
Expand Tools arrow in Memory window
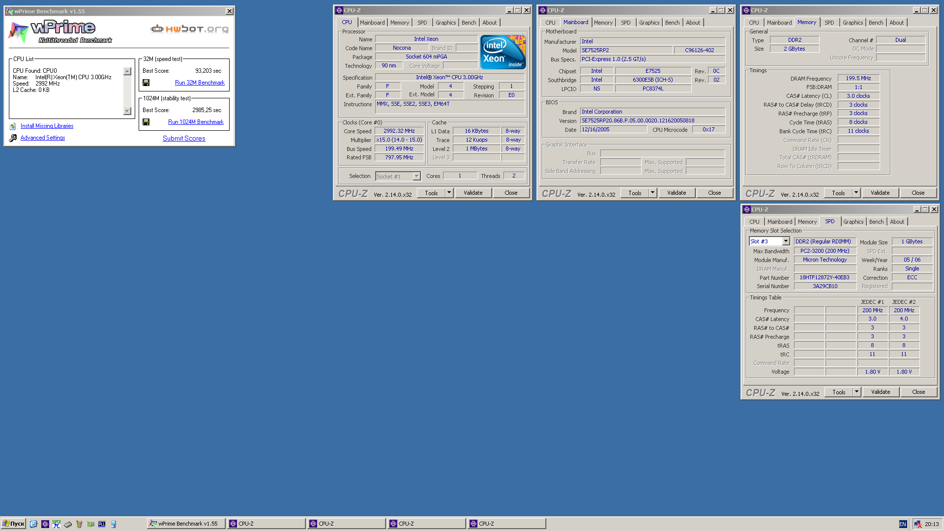pyautogui.click(x=856, y=193)
